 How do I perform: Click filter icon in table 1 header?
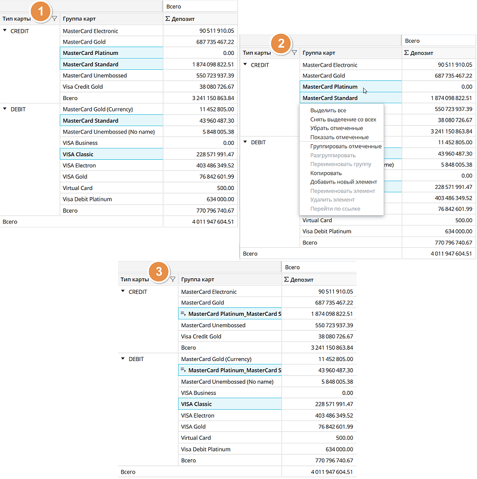55,19
